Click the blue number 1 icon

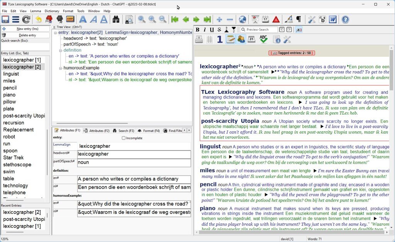(x=219, y=39)
